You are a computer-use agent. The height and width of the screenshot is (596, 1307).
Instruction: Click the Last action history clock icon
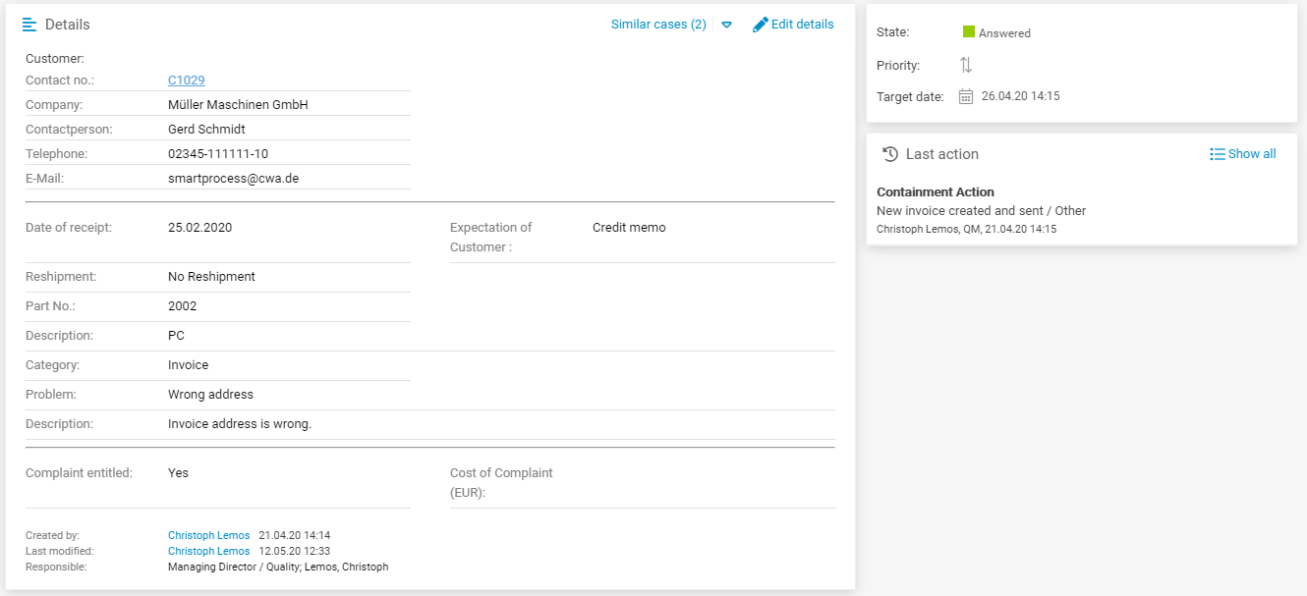coord(890,154)
